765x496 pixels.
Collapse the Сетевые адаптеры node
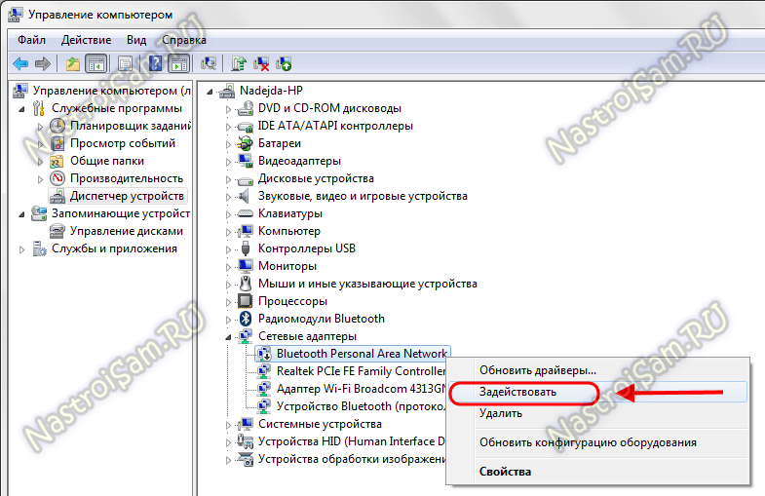228,337
